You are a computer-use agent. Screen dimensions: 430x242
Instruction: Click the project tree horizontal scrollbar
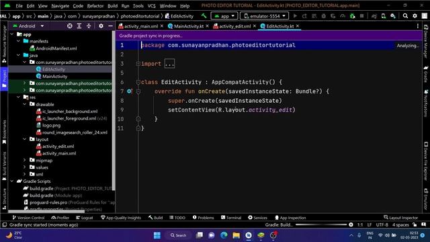[x=46, y=212]
